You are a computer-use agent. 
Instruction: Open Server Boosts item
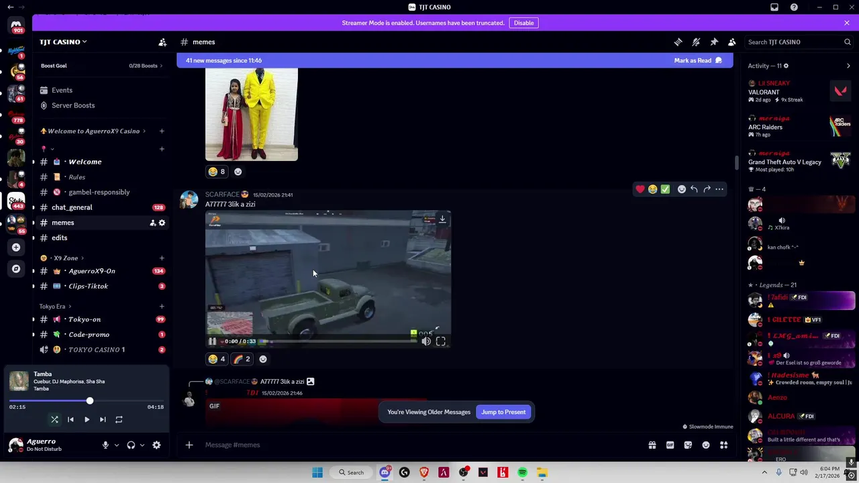point(101,105)
